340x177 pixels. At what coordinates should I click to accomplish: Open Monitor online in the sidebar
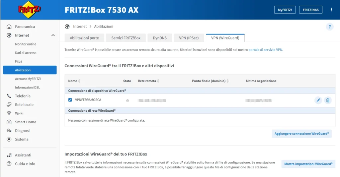point(26,44)
